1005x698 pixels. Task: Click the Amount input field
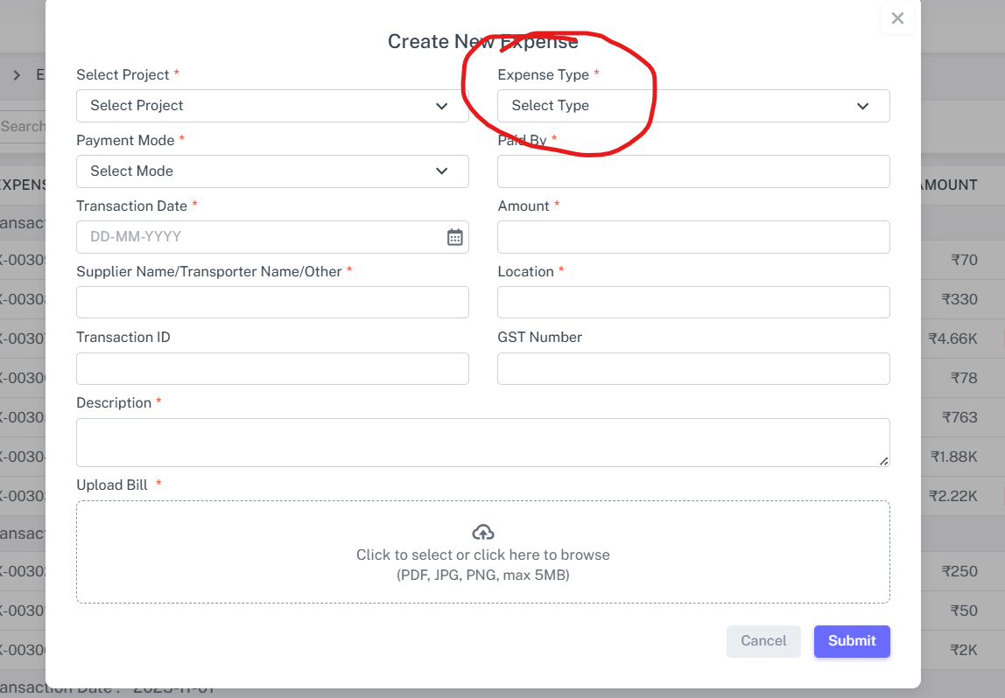coord(692,237)
